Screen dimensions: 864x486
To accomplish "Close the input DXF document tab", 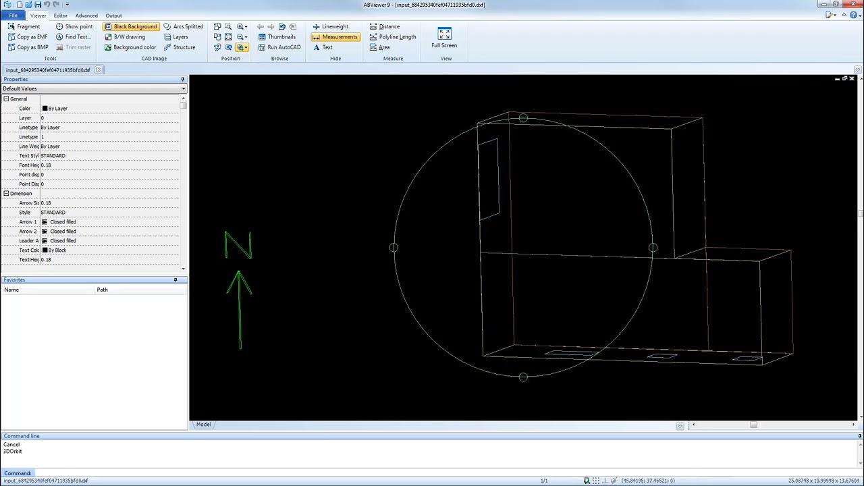I will pos(98,70).
